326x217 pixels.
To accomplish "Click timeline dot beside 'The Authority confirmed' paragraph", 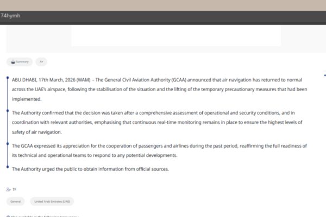I will 8,112.
